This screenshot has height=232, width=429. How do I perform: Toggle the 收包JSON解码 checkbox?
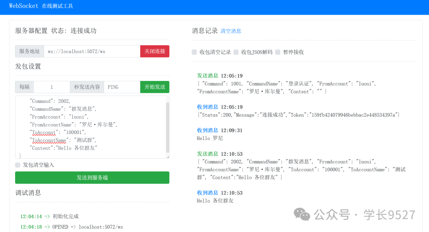pos(236,52)
